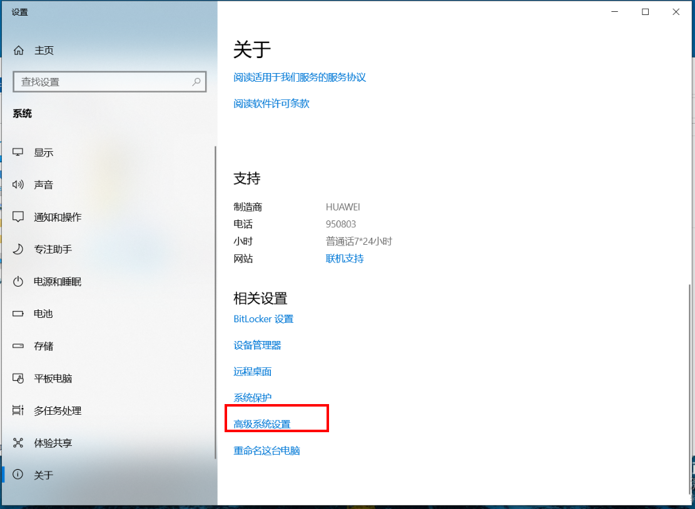Viewport: 695px width, 509px height.
Task: Open BitLocker 设置 link
Action: (x=263, y=319)
